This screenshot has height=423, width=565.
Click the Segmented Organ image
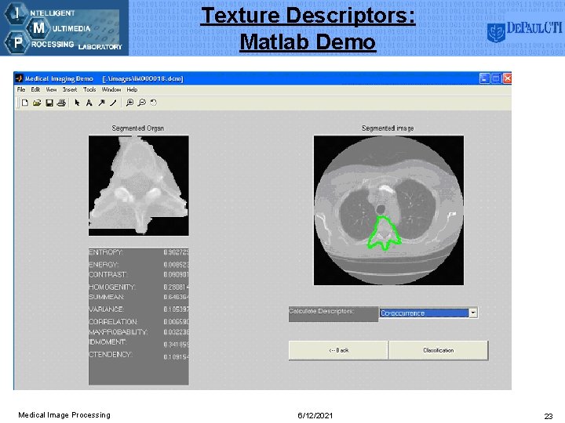[x=139, y=186]
